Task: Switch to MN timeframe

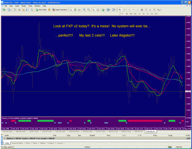Action: click(156, 14)
